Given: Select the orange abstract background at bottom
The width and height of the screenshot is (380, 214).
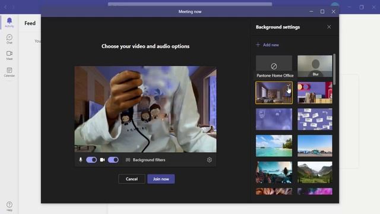Looking at the screenshot, I should (x=274, y=191).
